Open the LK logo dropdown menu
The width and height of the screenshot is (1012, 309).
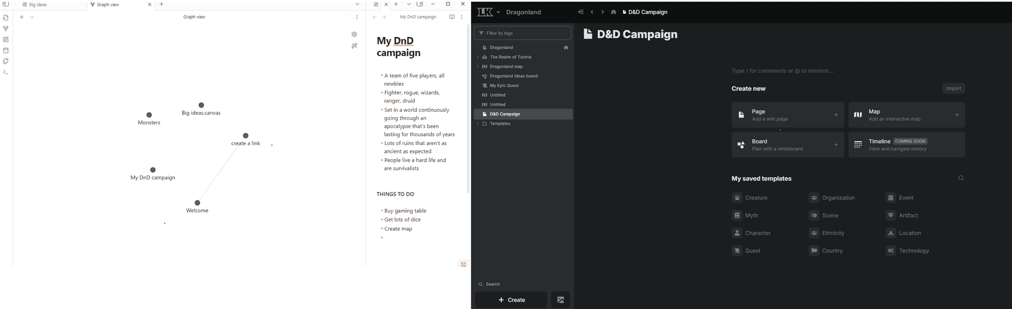489,12
